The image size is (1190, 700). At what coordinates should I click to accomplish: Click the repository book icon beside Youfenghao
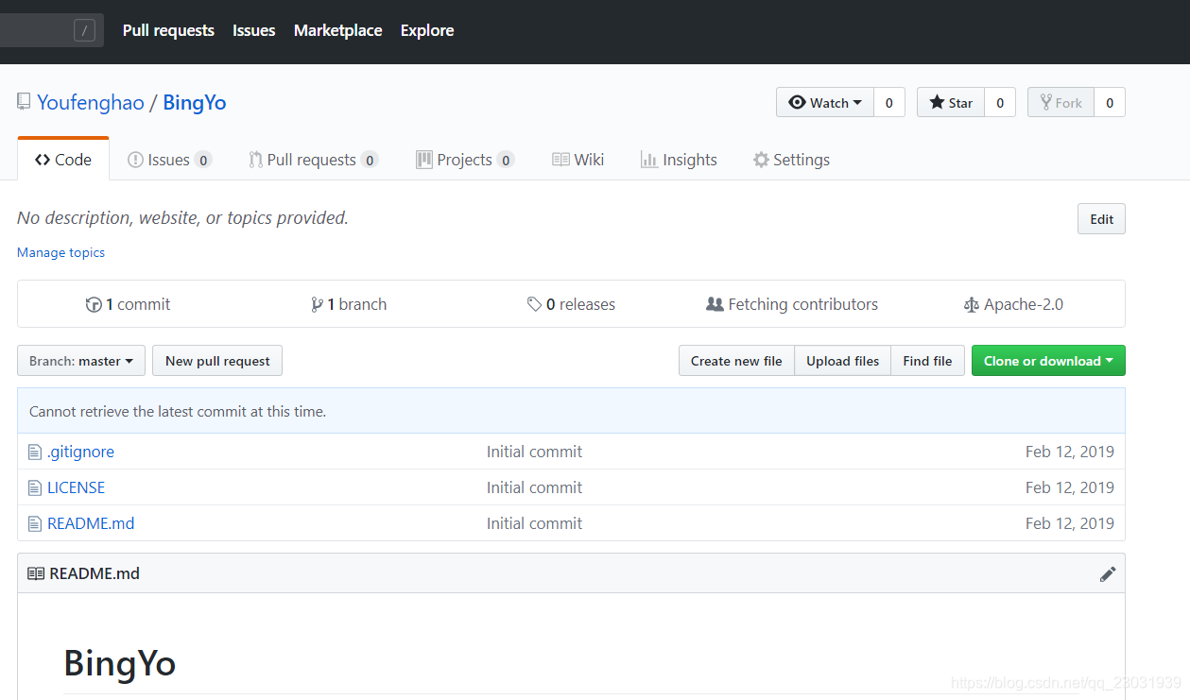tap(24, 102)
